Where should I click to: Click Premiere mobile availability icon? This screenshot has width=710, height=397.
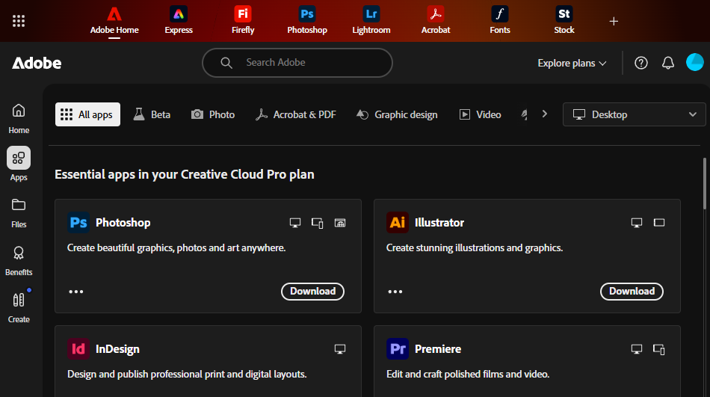click(659, 349)
